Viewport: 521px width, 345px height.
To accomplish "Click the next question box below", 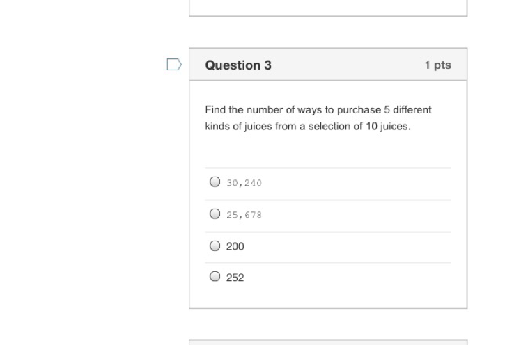I will 327,342.
